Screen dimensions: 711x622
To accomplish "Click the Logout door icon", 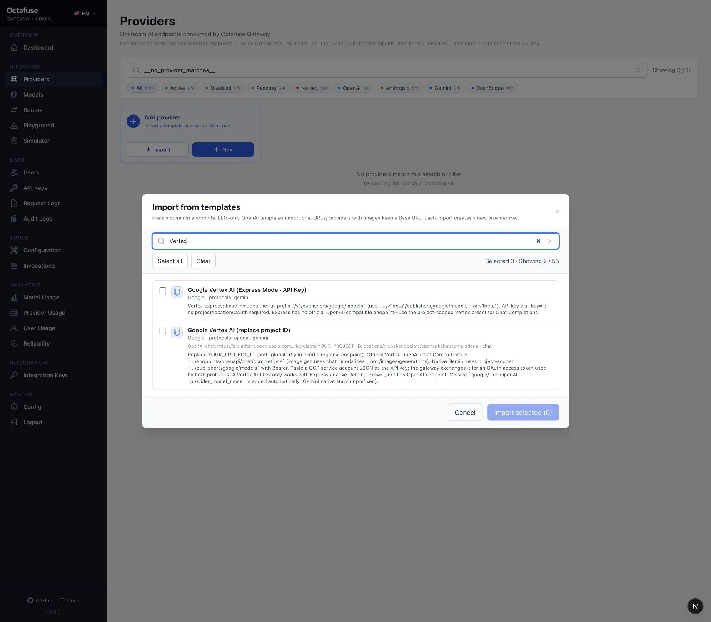I will click(x=14, y=422).
